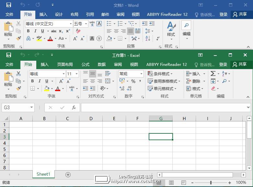This screenshot has width=253, height=187.
Task: Apply yellow highlight color in Word
Action: (x=39, y=38)
